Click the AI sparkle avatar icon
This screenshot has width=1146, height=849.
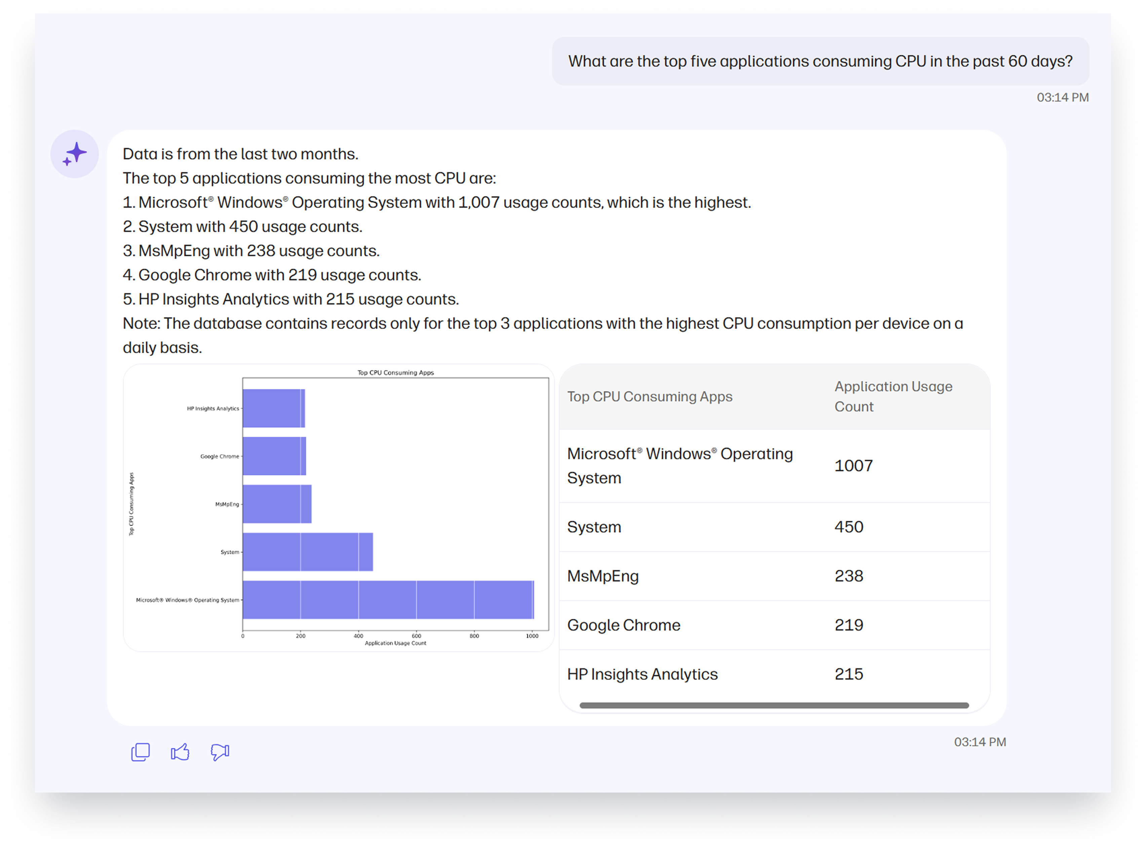75,154
